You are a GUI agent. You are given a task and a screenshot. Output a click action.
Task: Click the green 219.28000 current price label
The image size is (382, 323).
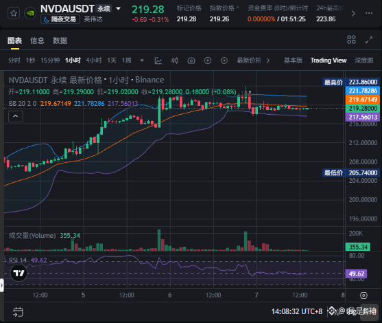coord(363,109)
